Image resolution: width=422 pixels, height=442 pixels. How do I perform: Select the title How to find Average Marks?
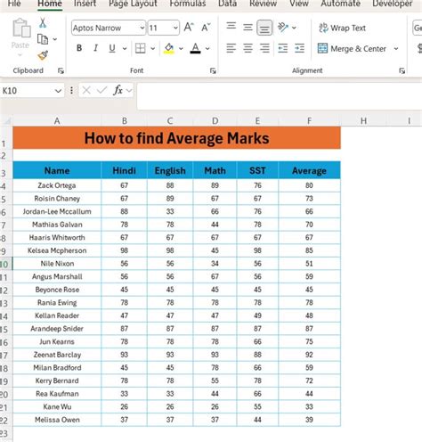click(x=176, y=138)
